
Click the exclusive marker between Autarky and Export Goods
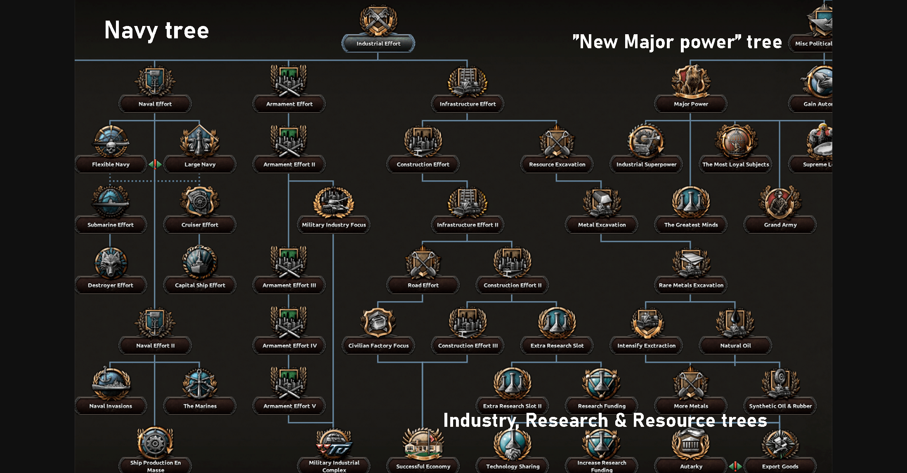(x=735, y=466)
